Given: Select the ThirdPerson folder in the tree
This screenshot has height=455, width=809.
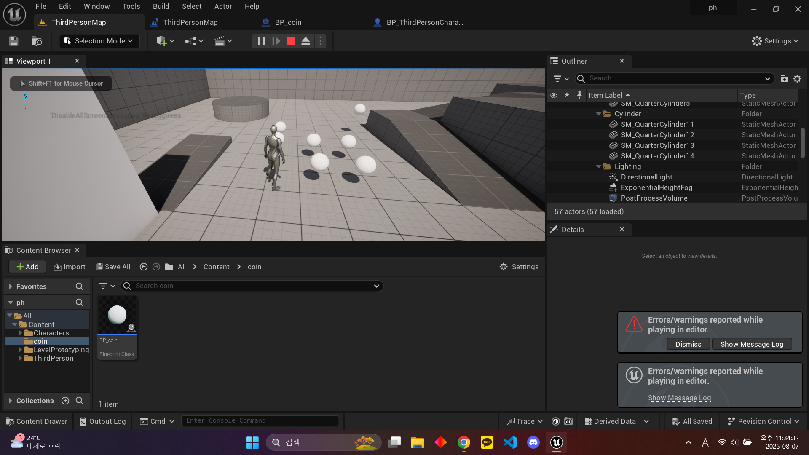Looking at the screenshot, I should click(x=53, y=358).
